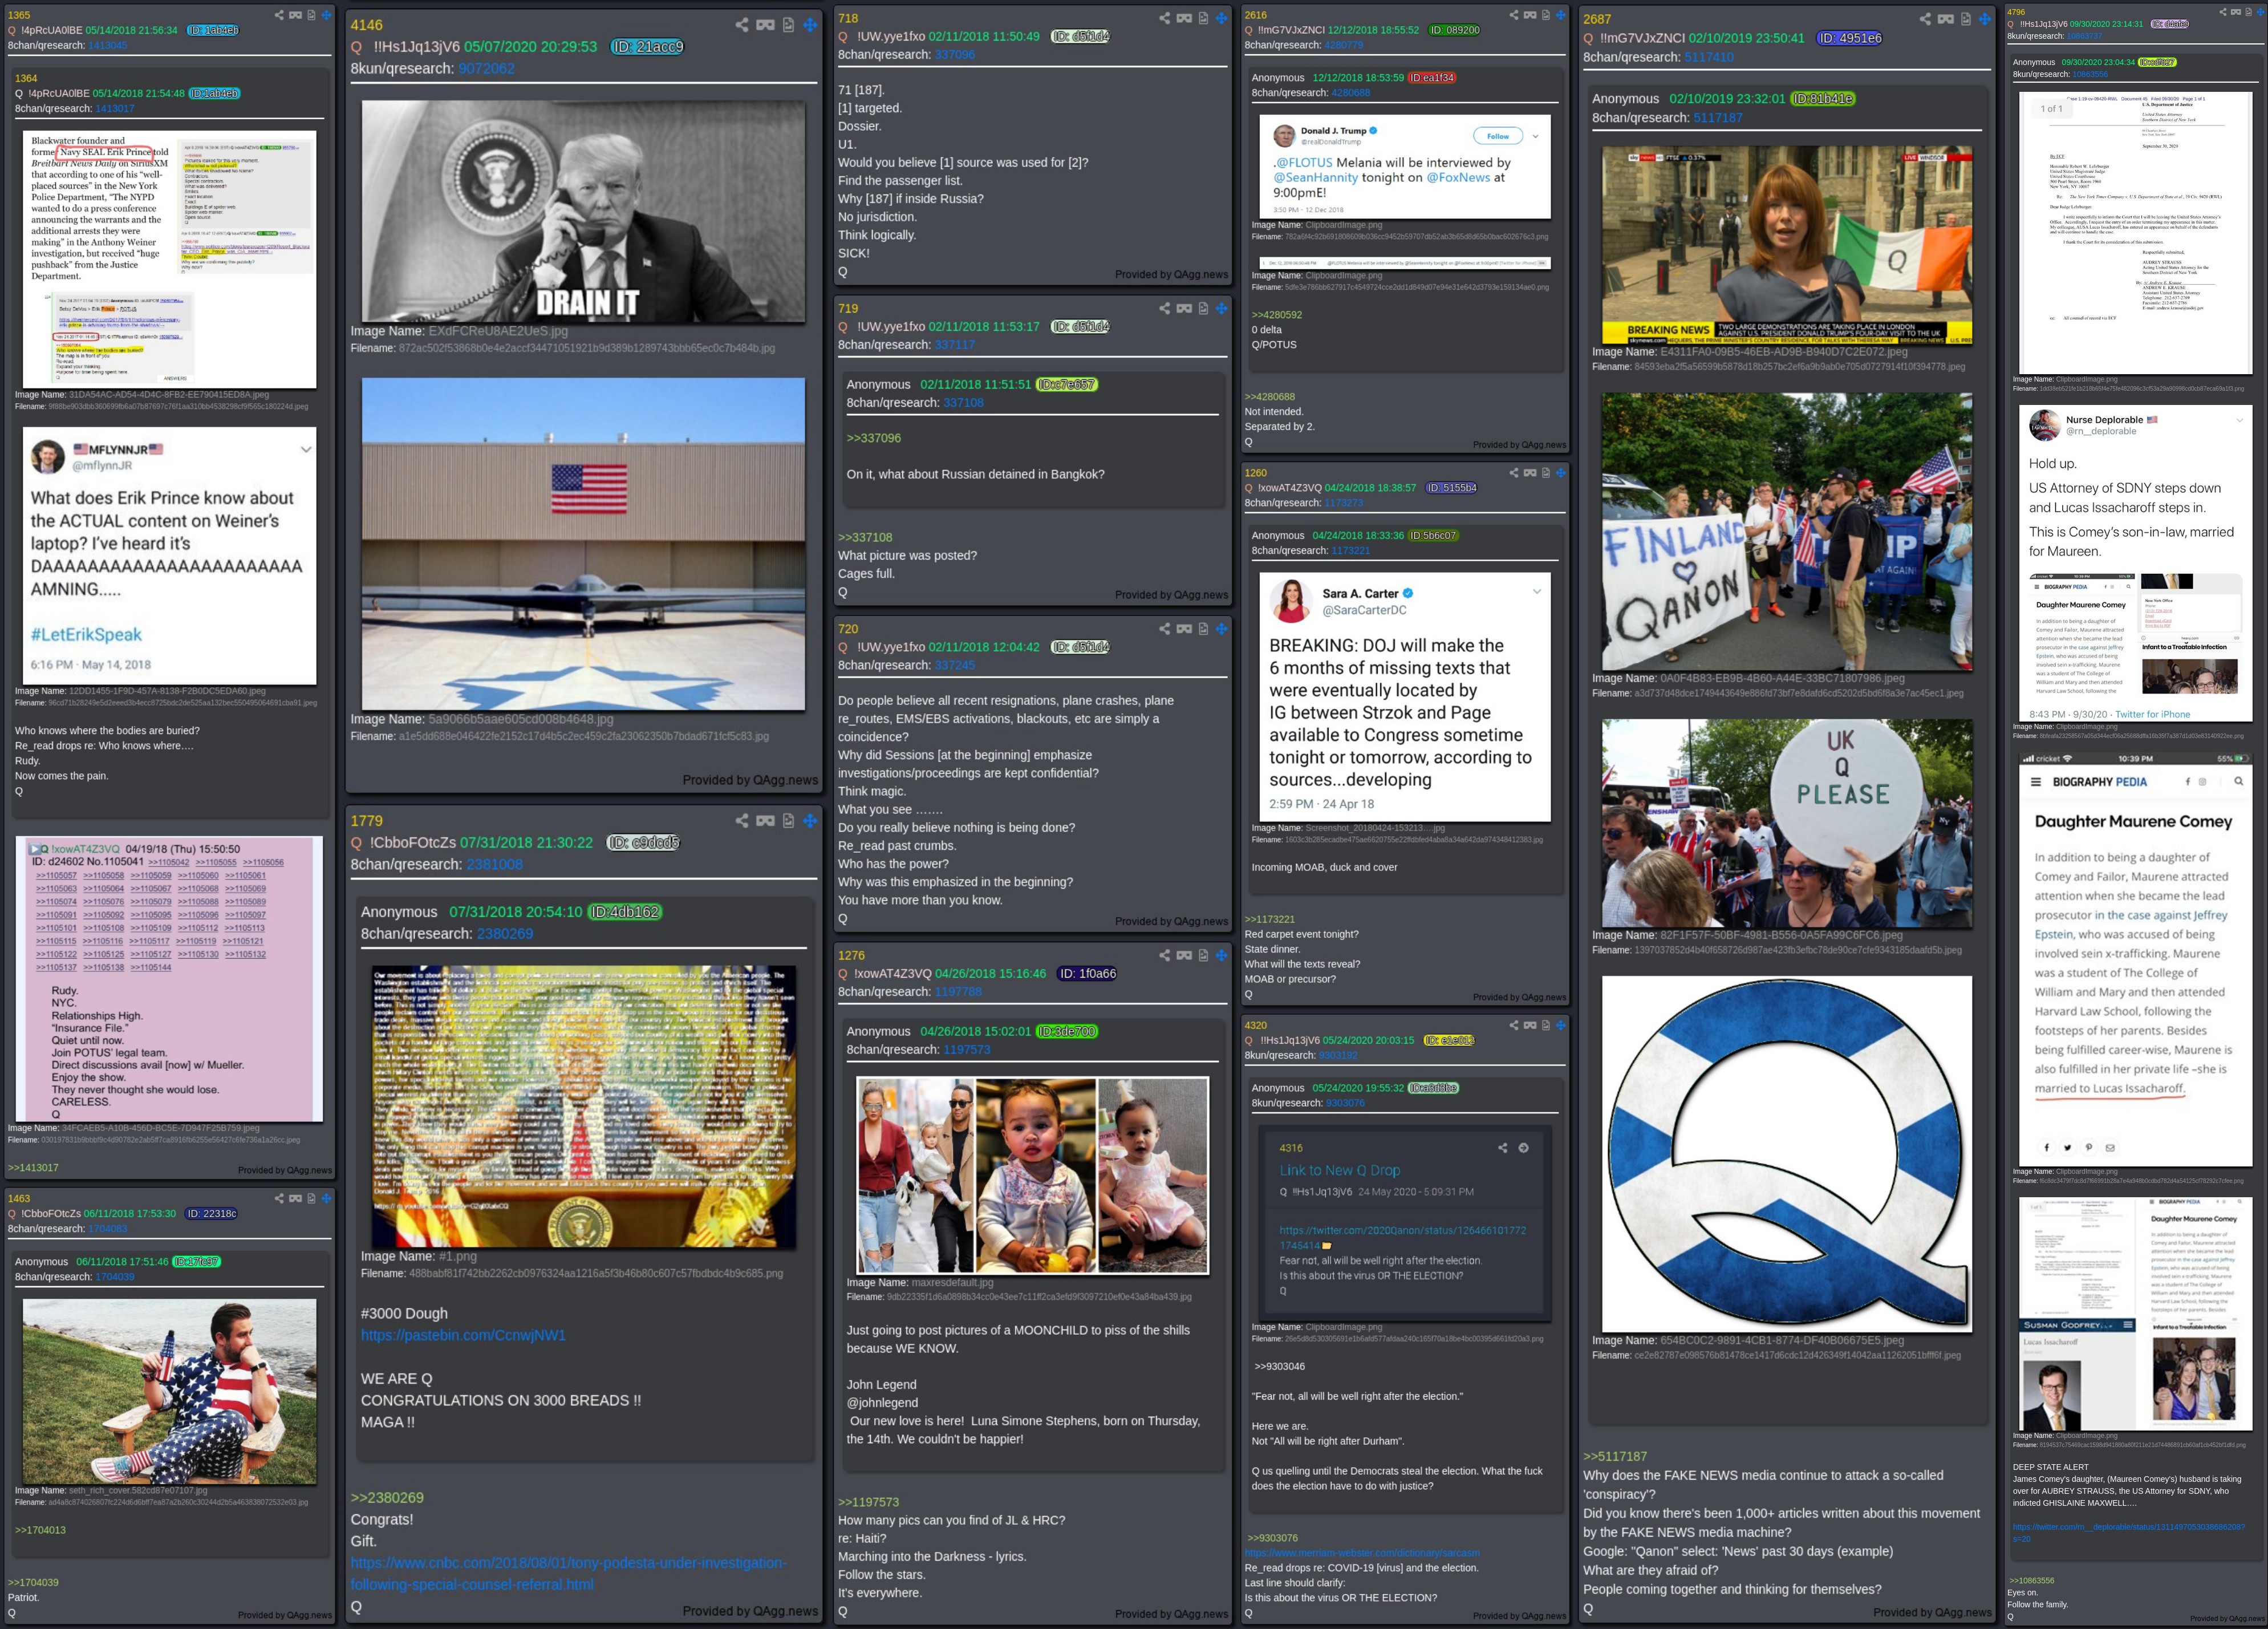
Task: Click the 'Link to New Q Drop' heading
Action: coord(1340,1170)
